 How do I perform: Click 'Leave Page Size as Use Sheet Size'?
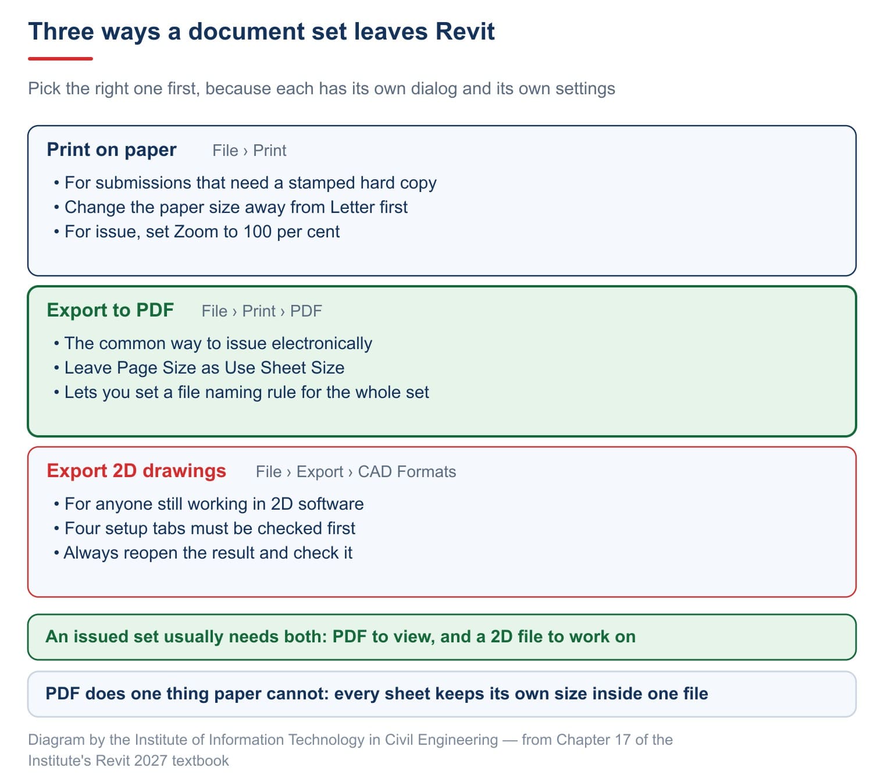(x=204, y=368)
